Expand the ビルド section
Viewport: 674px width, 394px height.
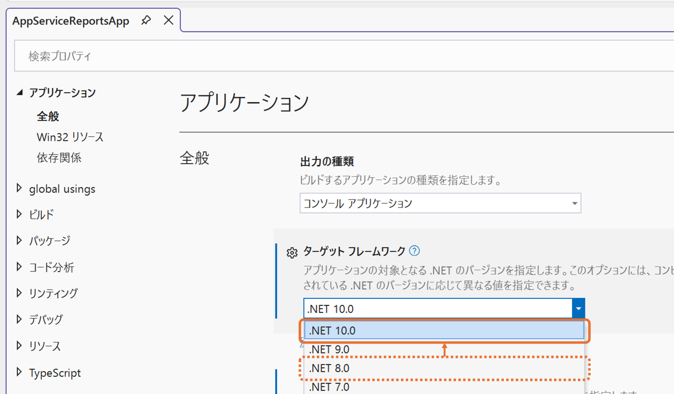tap(19, 214)
